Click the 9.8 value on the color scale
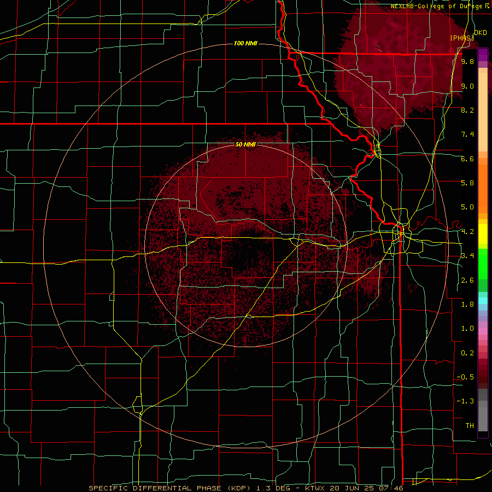This screenshot has height=492, width=492. coord(467,62)
